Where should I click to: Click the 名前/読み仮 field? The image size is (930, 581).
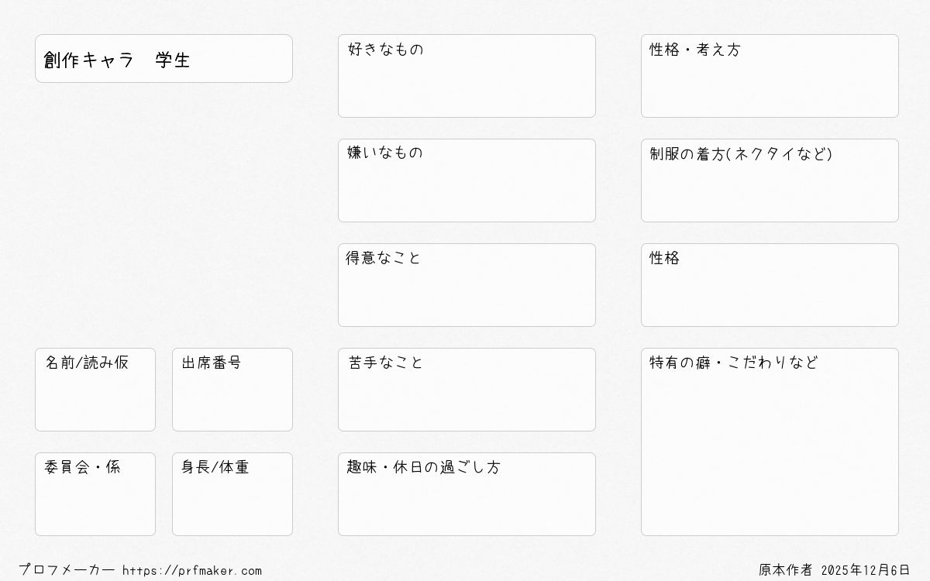click(x=95, y=390)
